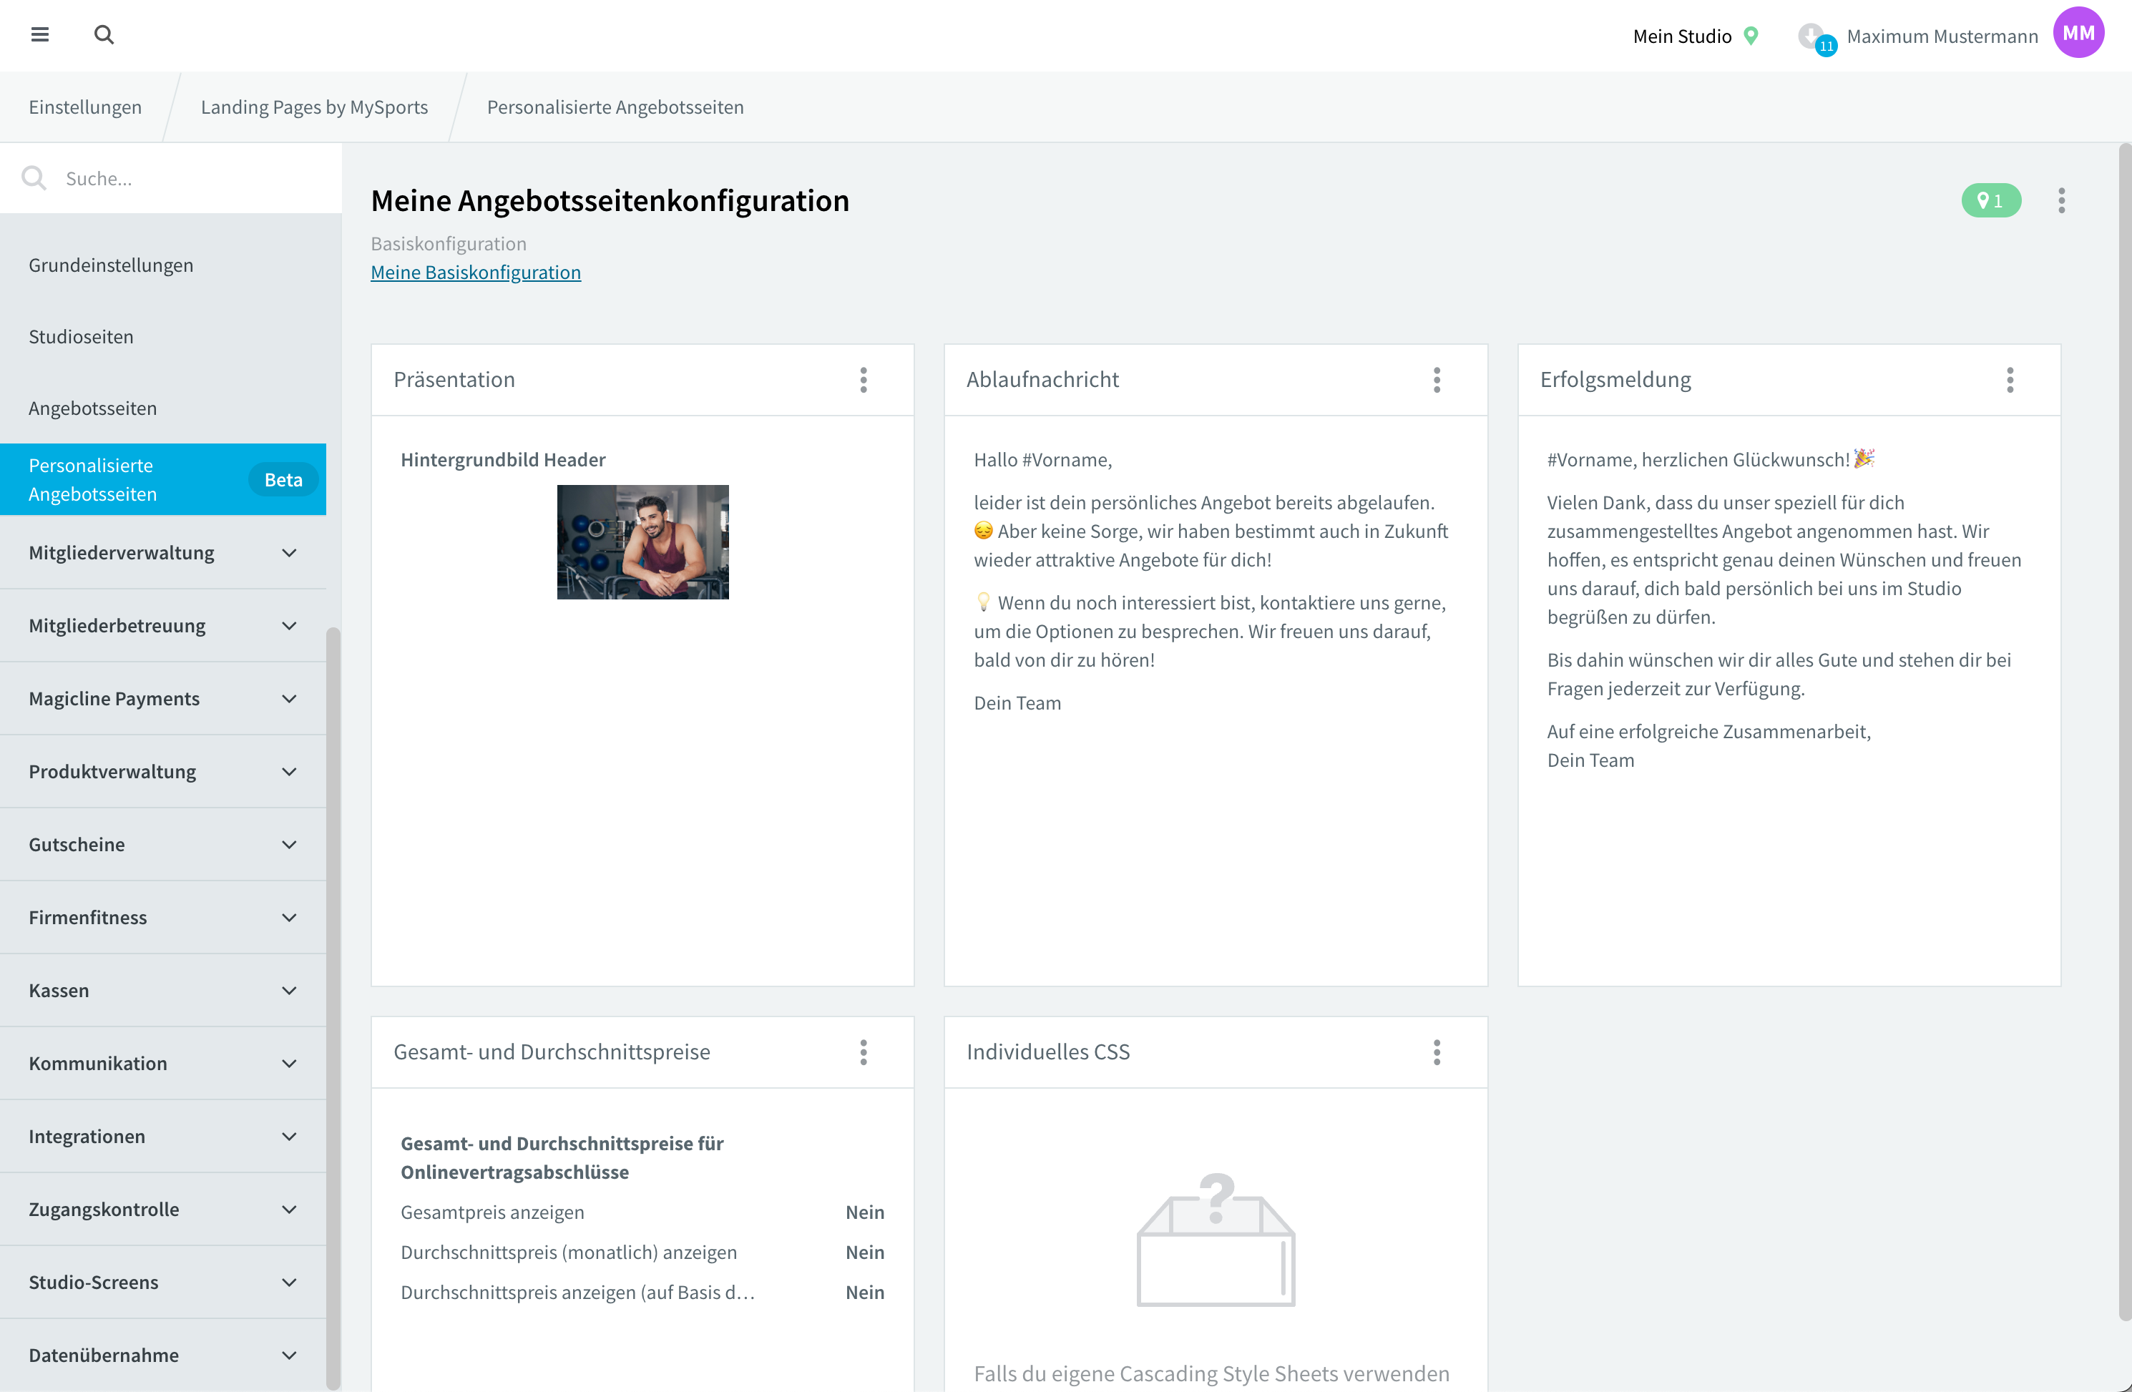2132x1392 pixels.
Task: Expand the Kassen section
Action: [x=163, y=991]
